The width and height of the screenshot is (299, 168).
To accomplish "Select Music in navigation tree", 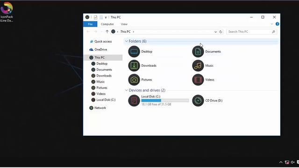I will [x=100, y=82].
